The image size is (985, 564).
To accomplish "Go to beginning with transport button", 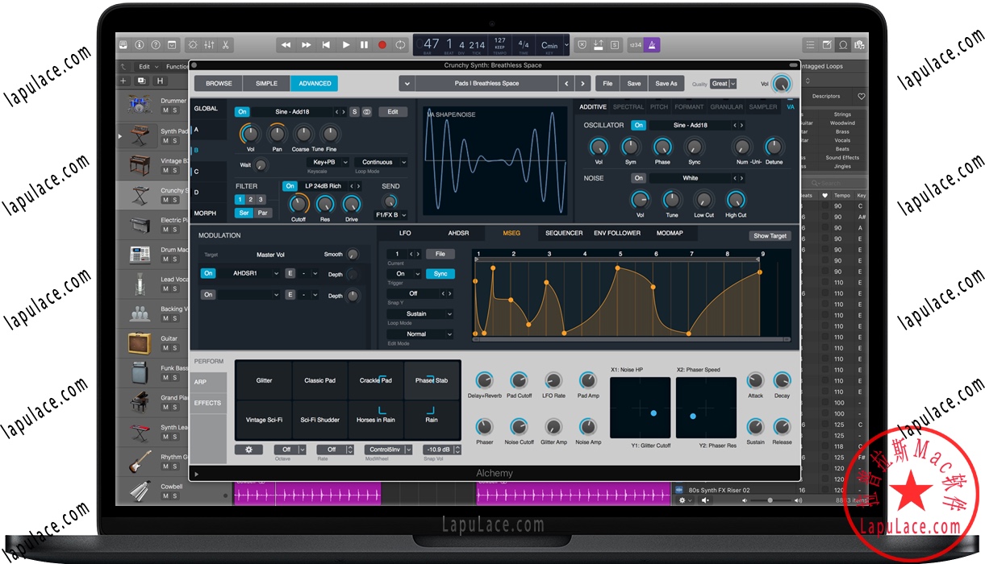I will tap(326, 45).
